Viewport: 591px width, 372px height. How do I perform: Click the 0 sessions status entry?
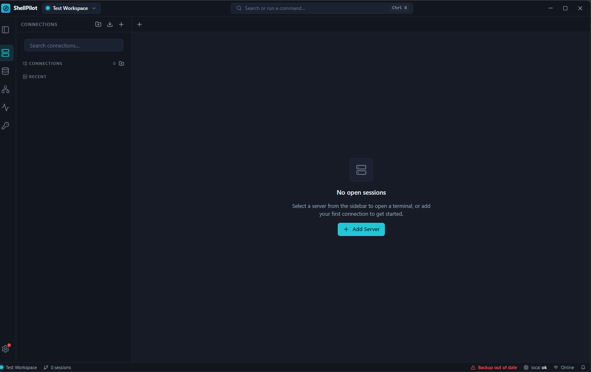click(58, 367)
